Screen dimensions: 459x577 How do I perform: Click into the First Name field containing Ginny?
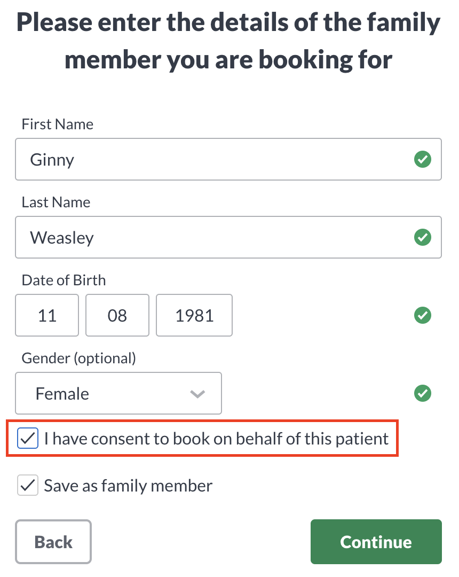click(x=213, y=159)
